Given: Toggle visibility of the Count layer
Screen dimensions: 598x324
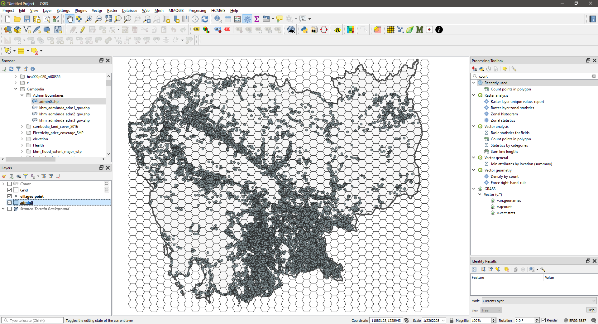Looking at the screenshot, I should (10, 184).
